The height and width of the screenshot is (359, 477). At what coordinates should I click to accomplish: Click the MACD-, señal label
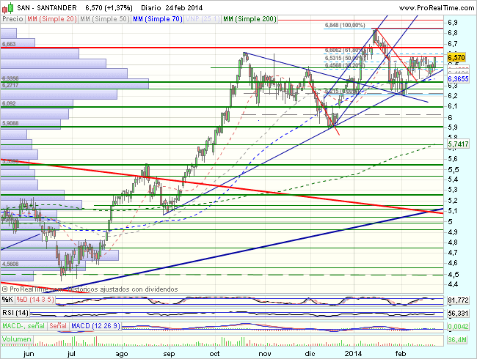coord(23,326)
